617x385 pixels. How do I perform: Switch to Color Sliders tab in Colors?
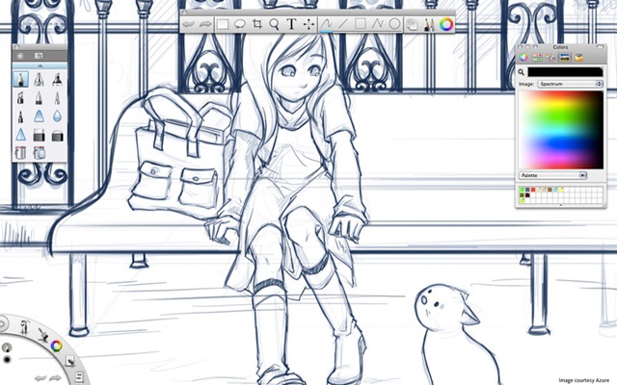(x=537, y=58)
